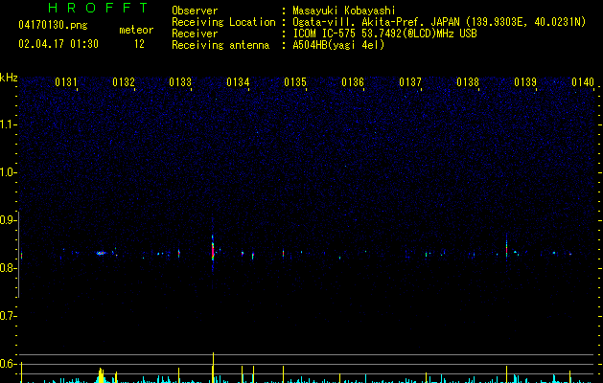Click the 1.0 kHz axis label
Screen dimensions: 603x383
pos(8,172)
